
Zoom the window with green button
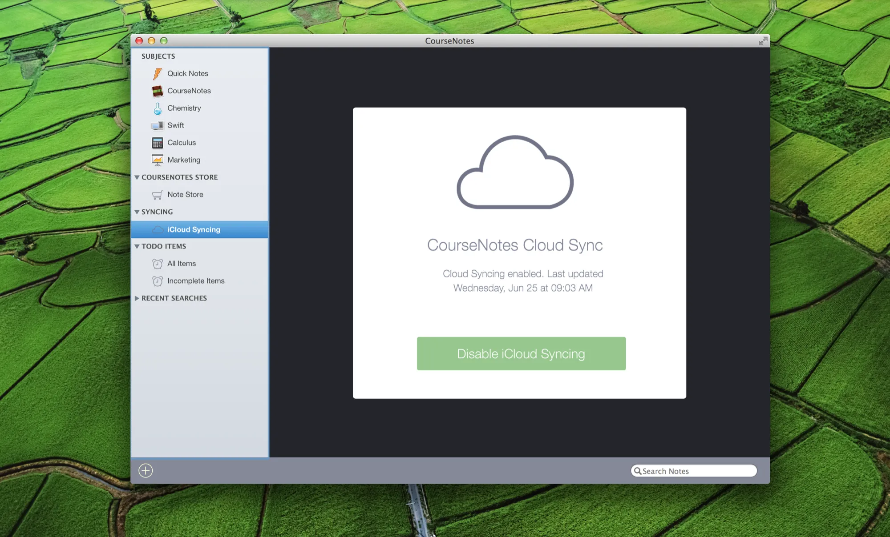164,41
